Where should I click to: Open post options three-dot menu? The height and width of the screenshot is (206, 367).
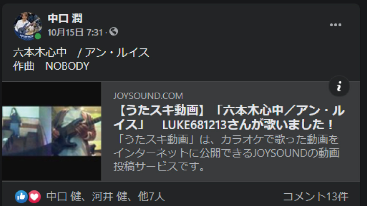tap(335, 25)
